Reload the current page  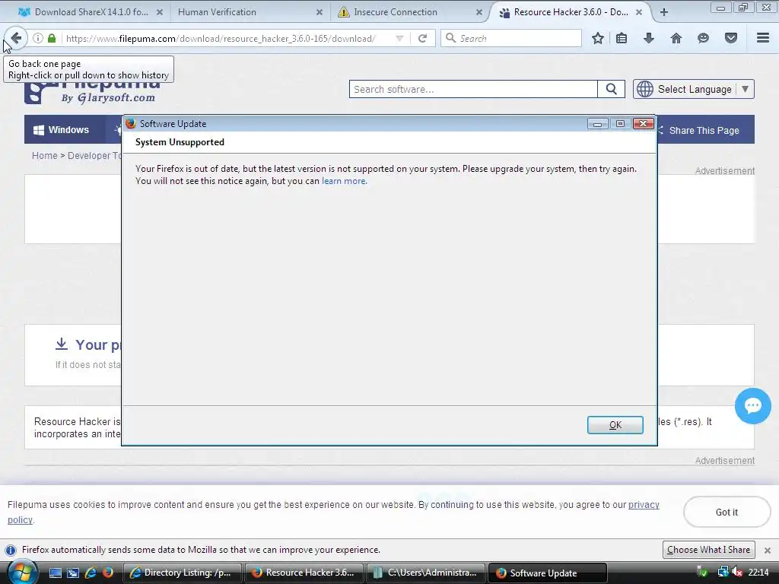422,38
